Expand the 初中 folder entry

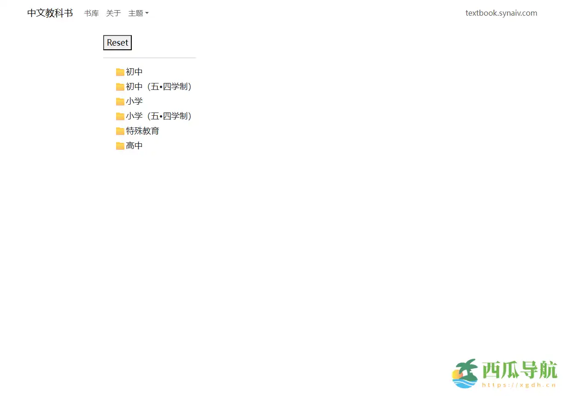click(134, 71)
